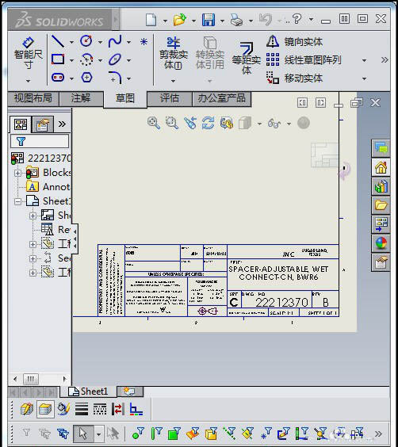398x447 pixels.
Task: Switch to the 评估 tab
Action: [x=170, y=98]
